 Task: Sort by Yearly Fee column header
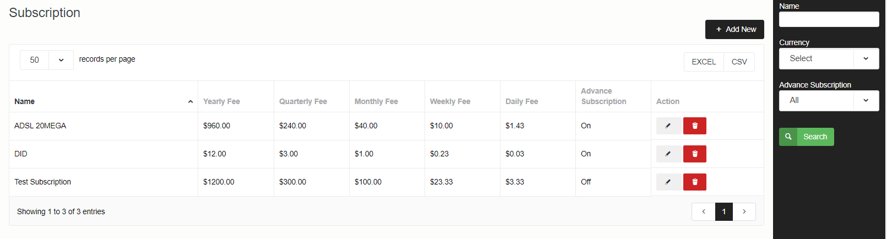(221, 101)
